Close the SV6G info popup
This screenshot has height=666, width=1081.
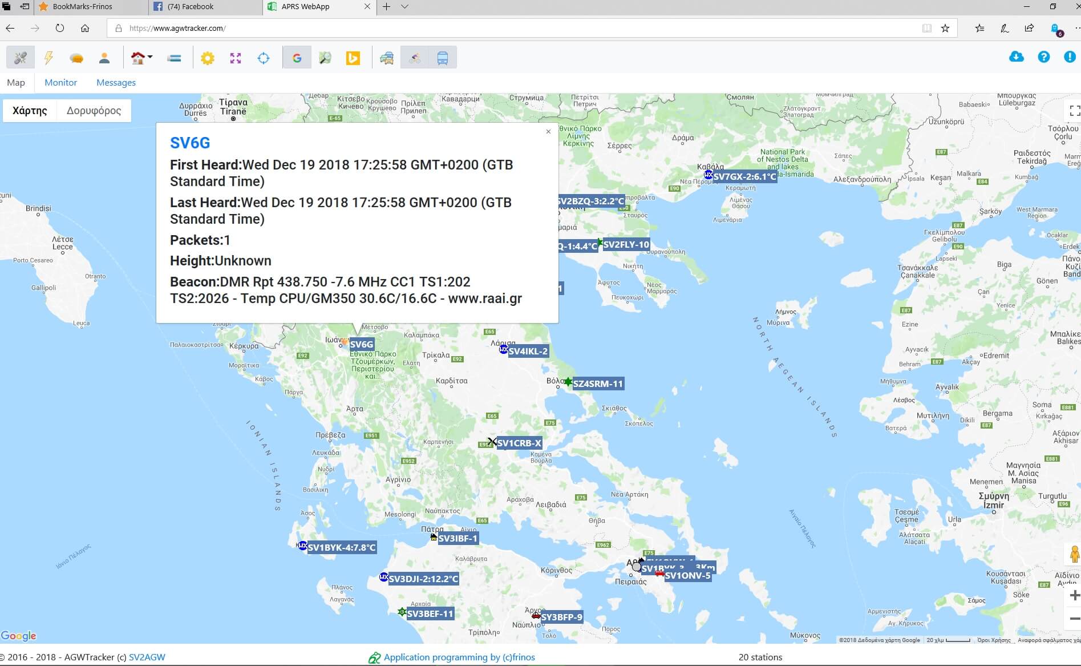(548, 131)
